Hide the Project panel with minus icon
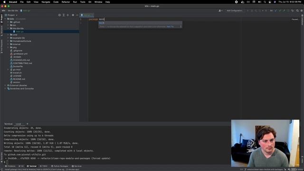 pyautogui.click(x=77, y=15)
